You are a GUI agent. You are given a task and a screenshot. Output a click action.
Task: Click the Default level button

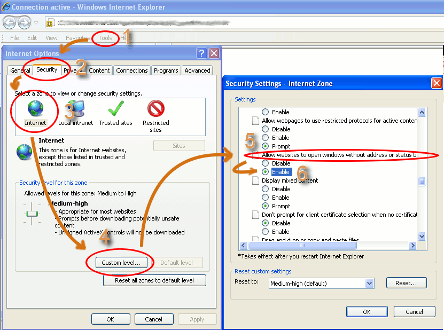point(176,263)
